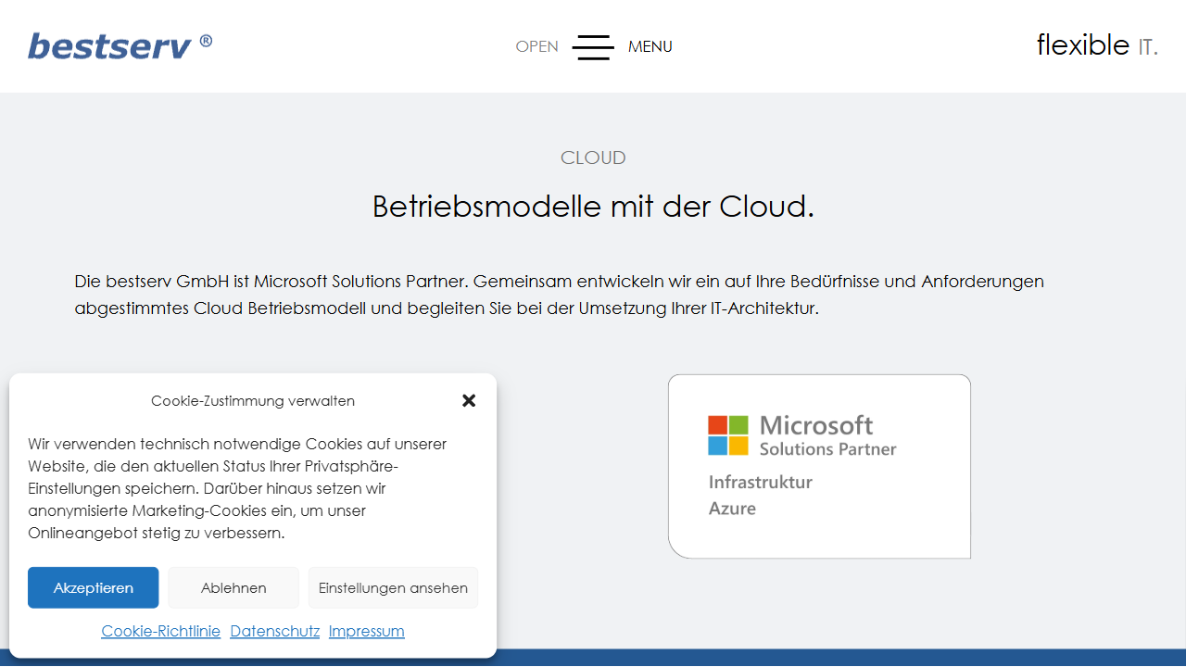1186x667 pixels.
Task: Click cookie text starting 'Wir verwenden technisch'
Action: tap(237, 488)
